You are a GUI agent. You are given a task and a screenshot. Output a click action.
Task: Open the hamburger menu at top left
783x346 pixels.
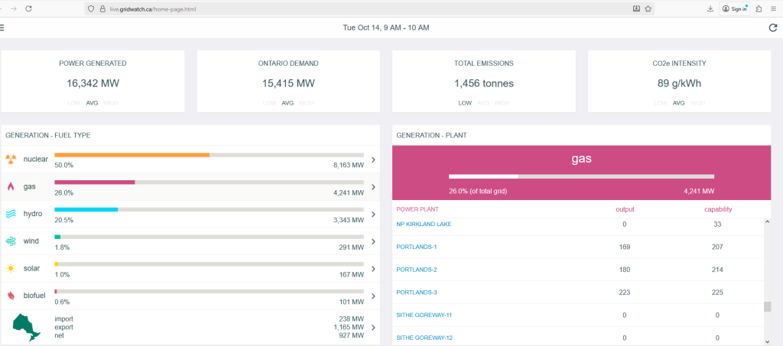click(2, 27)
